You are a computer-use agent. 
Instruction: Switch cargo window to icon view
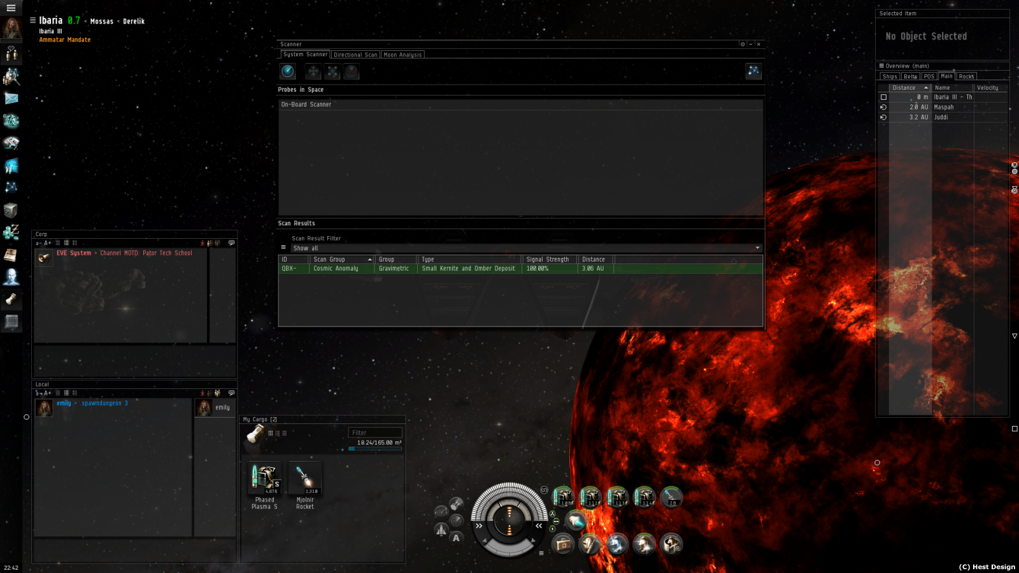271,433
